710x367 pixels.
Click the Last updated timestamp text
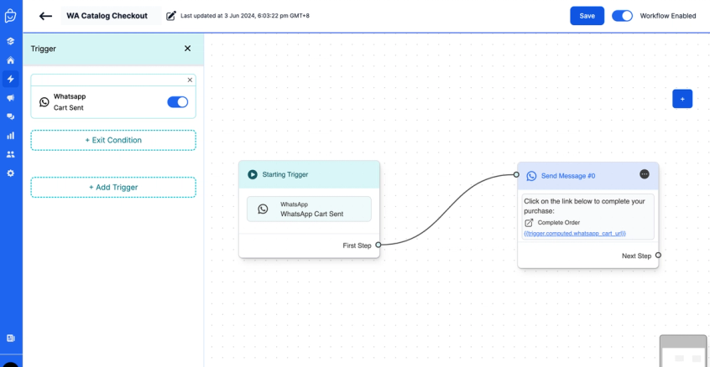tap(245, 16)
